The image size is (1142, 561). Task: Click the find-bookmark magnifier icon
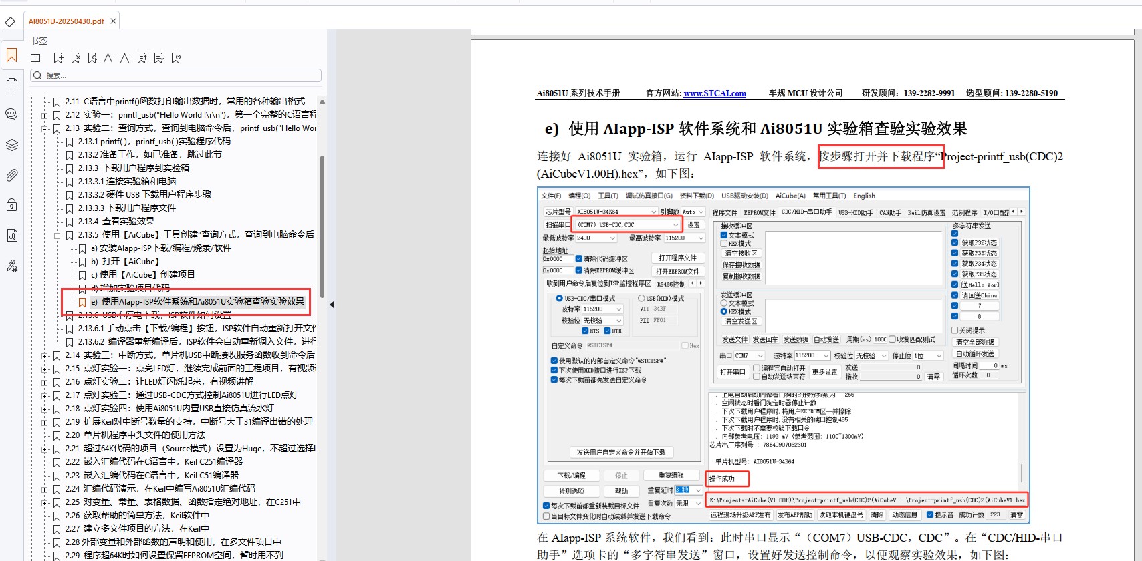92,58
